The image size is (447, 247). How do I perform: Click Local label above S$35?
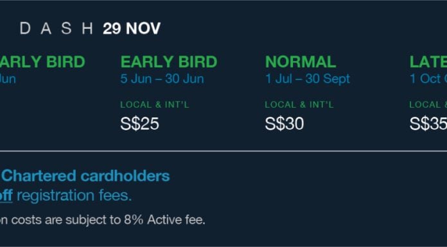[x=428, y=105]
